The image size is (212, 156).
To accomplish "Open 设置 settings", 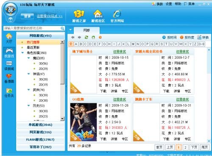I will click(169, 4).
